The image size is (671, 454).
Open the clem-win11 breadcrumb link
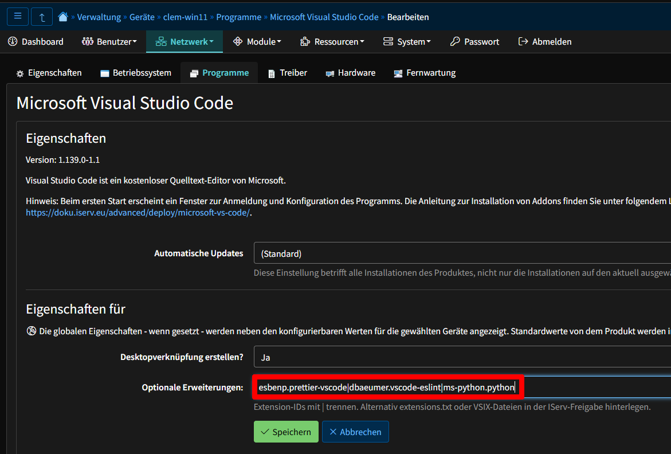tap(185, 17)
